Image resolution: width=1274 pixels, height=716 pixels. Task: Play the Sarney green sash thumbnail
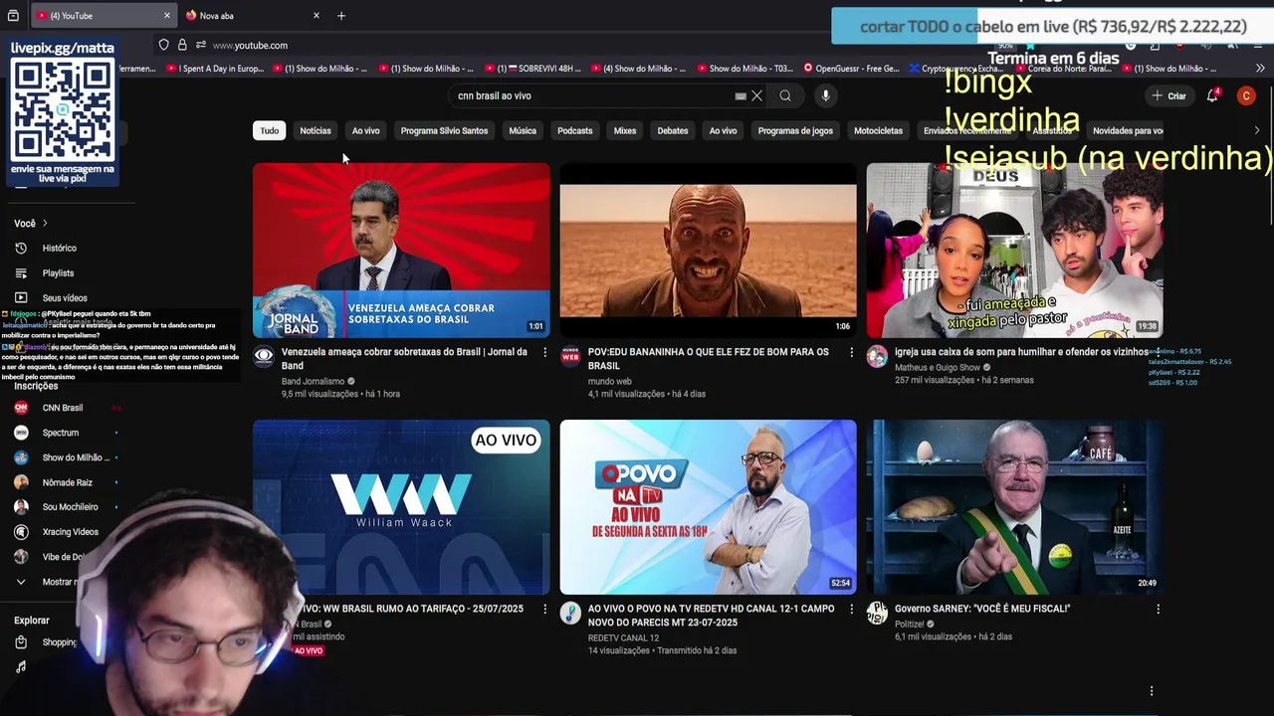tap(1014, 507)
